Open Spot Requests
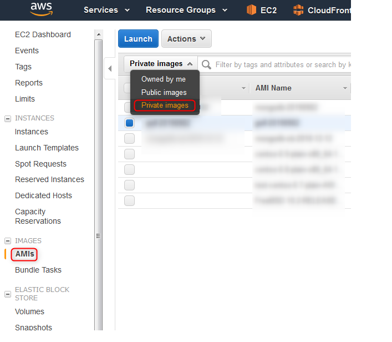Viewport: 392px width, 342px height. (40, 164)
